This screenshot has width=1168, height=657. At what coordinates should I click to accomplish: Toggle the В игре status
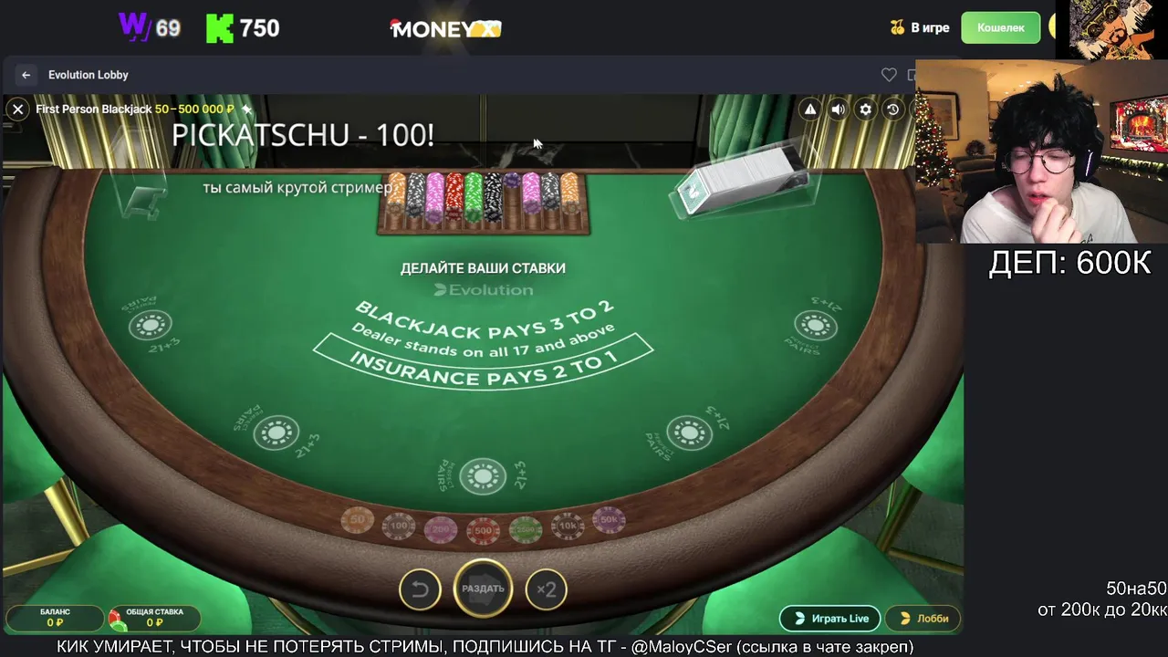(920, 28)
